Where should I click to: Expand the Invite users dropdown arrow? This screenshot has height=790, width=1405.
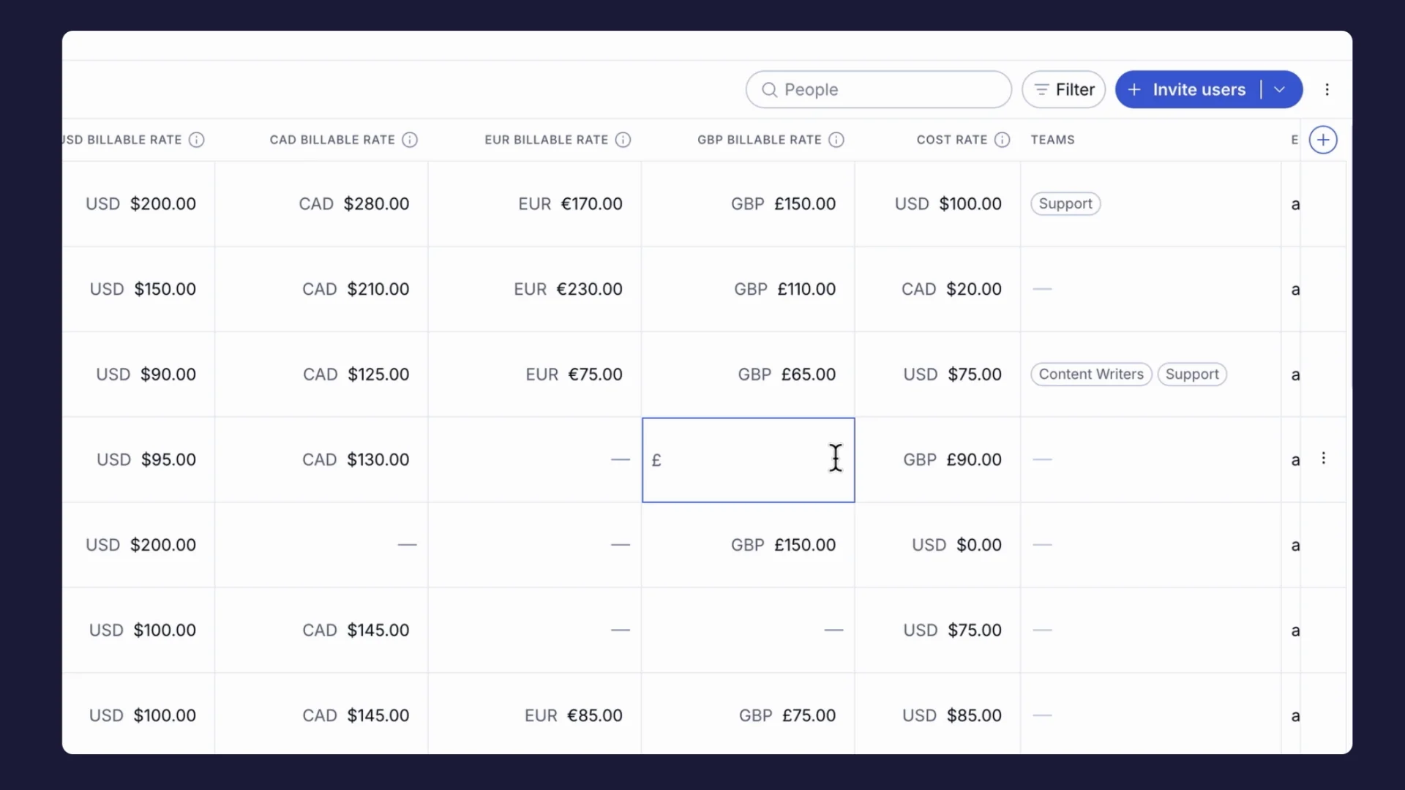(1280, 89)
